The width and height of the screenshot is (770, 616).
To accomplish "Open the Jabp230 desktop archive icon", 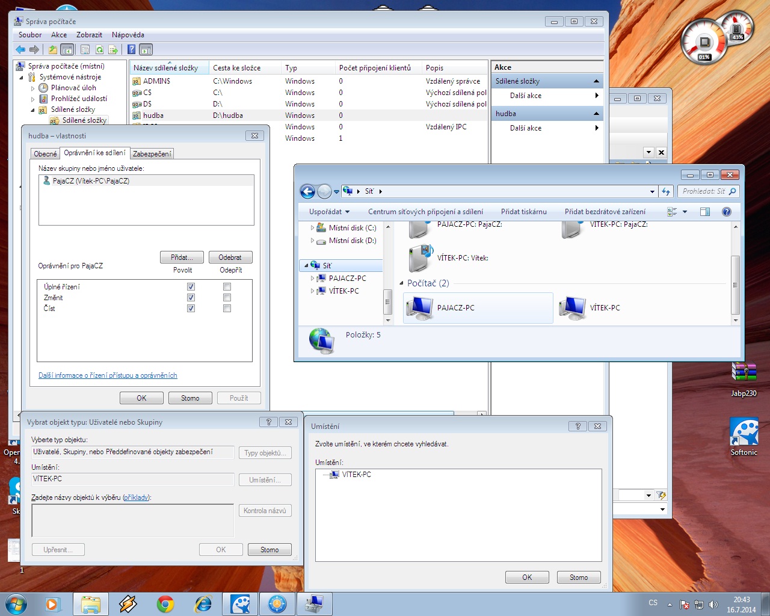I will (x=744, y=373).
